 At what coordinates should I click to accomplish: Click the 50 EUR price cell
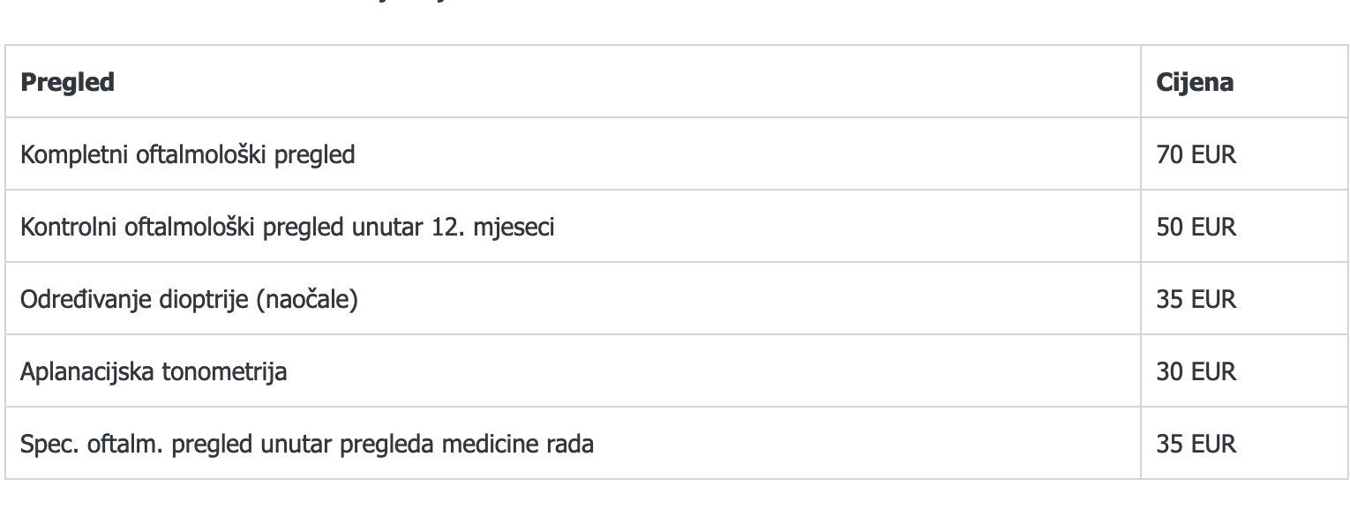[1196, 228]
